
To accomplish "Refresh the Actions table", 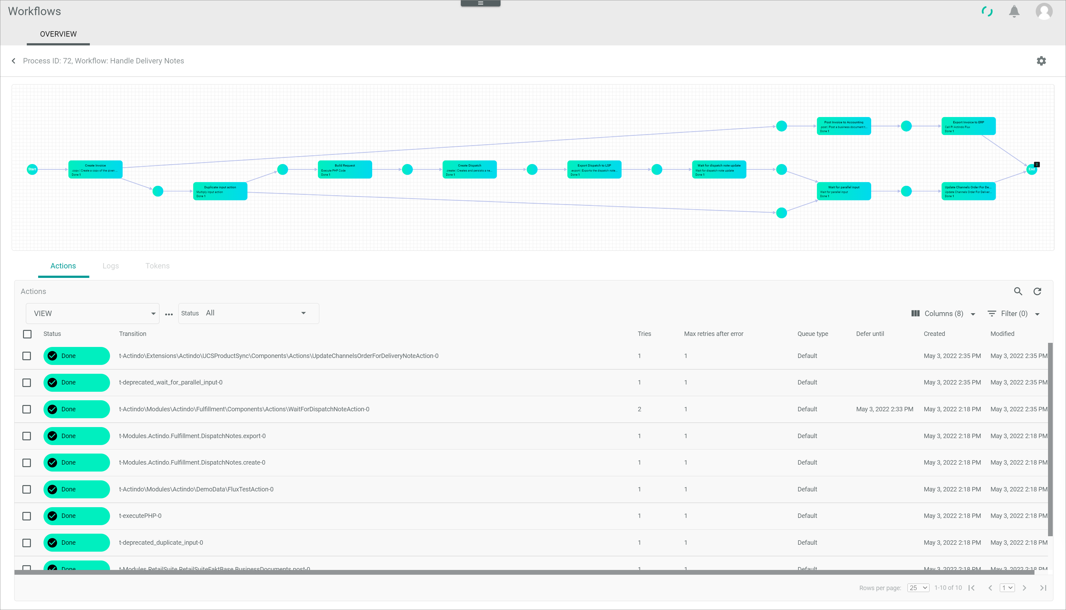I will click(1037, 291).
